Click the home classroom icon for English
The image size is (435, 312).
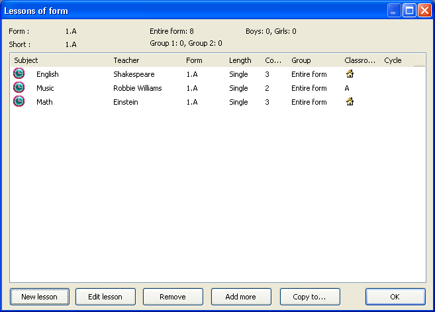(x=350, y=74)
